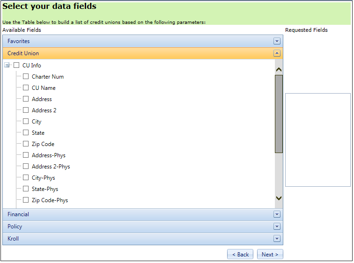Expand the Favorites section arrow icon
This screenshot has width=354, height=263.
[x=277, y=41]
